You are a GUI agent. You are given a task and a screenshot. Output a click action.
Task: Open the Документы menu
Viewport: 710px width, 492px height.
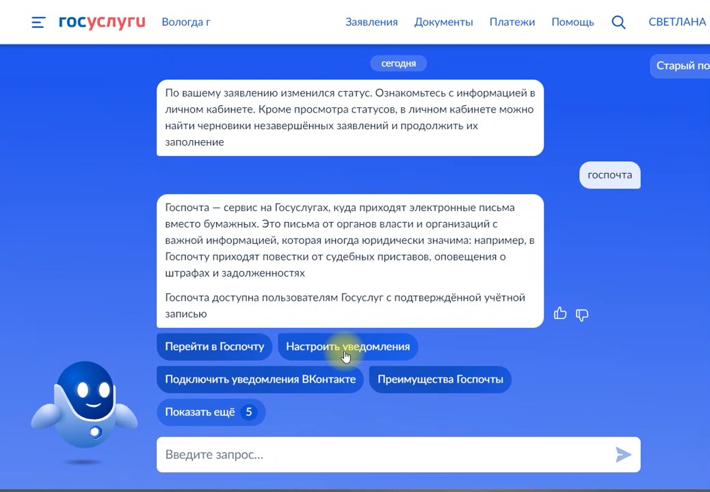[x=443, y=22]
